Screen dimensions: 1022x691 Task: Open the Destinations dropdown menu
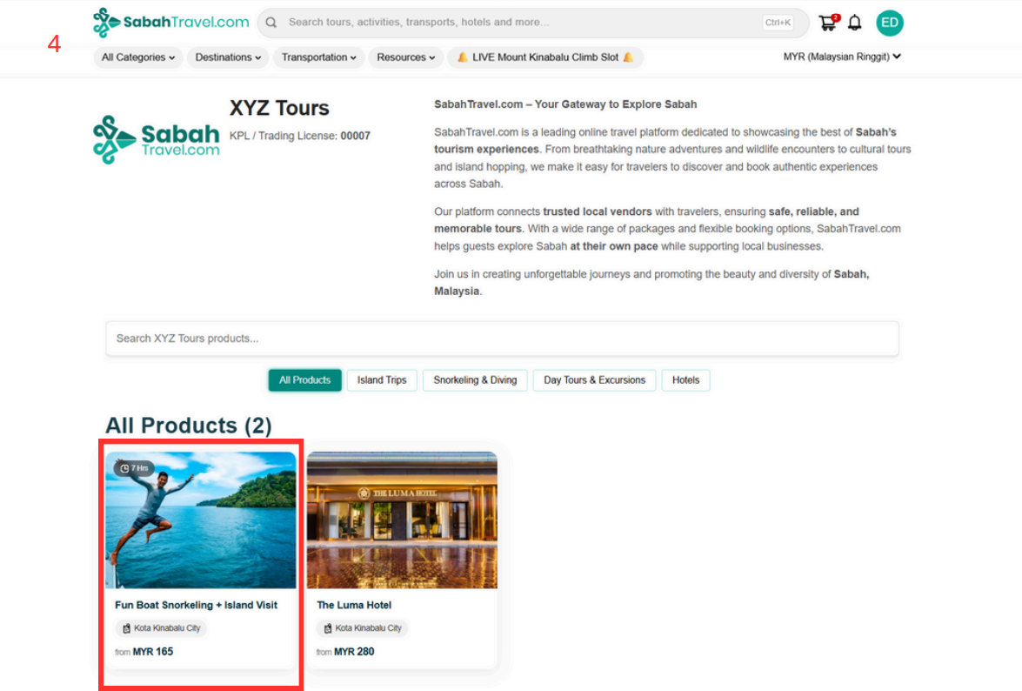228,57
